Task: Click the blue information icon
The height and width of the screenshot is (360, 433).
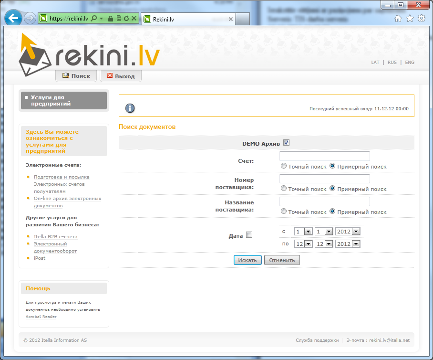Action: 130,108
